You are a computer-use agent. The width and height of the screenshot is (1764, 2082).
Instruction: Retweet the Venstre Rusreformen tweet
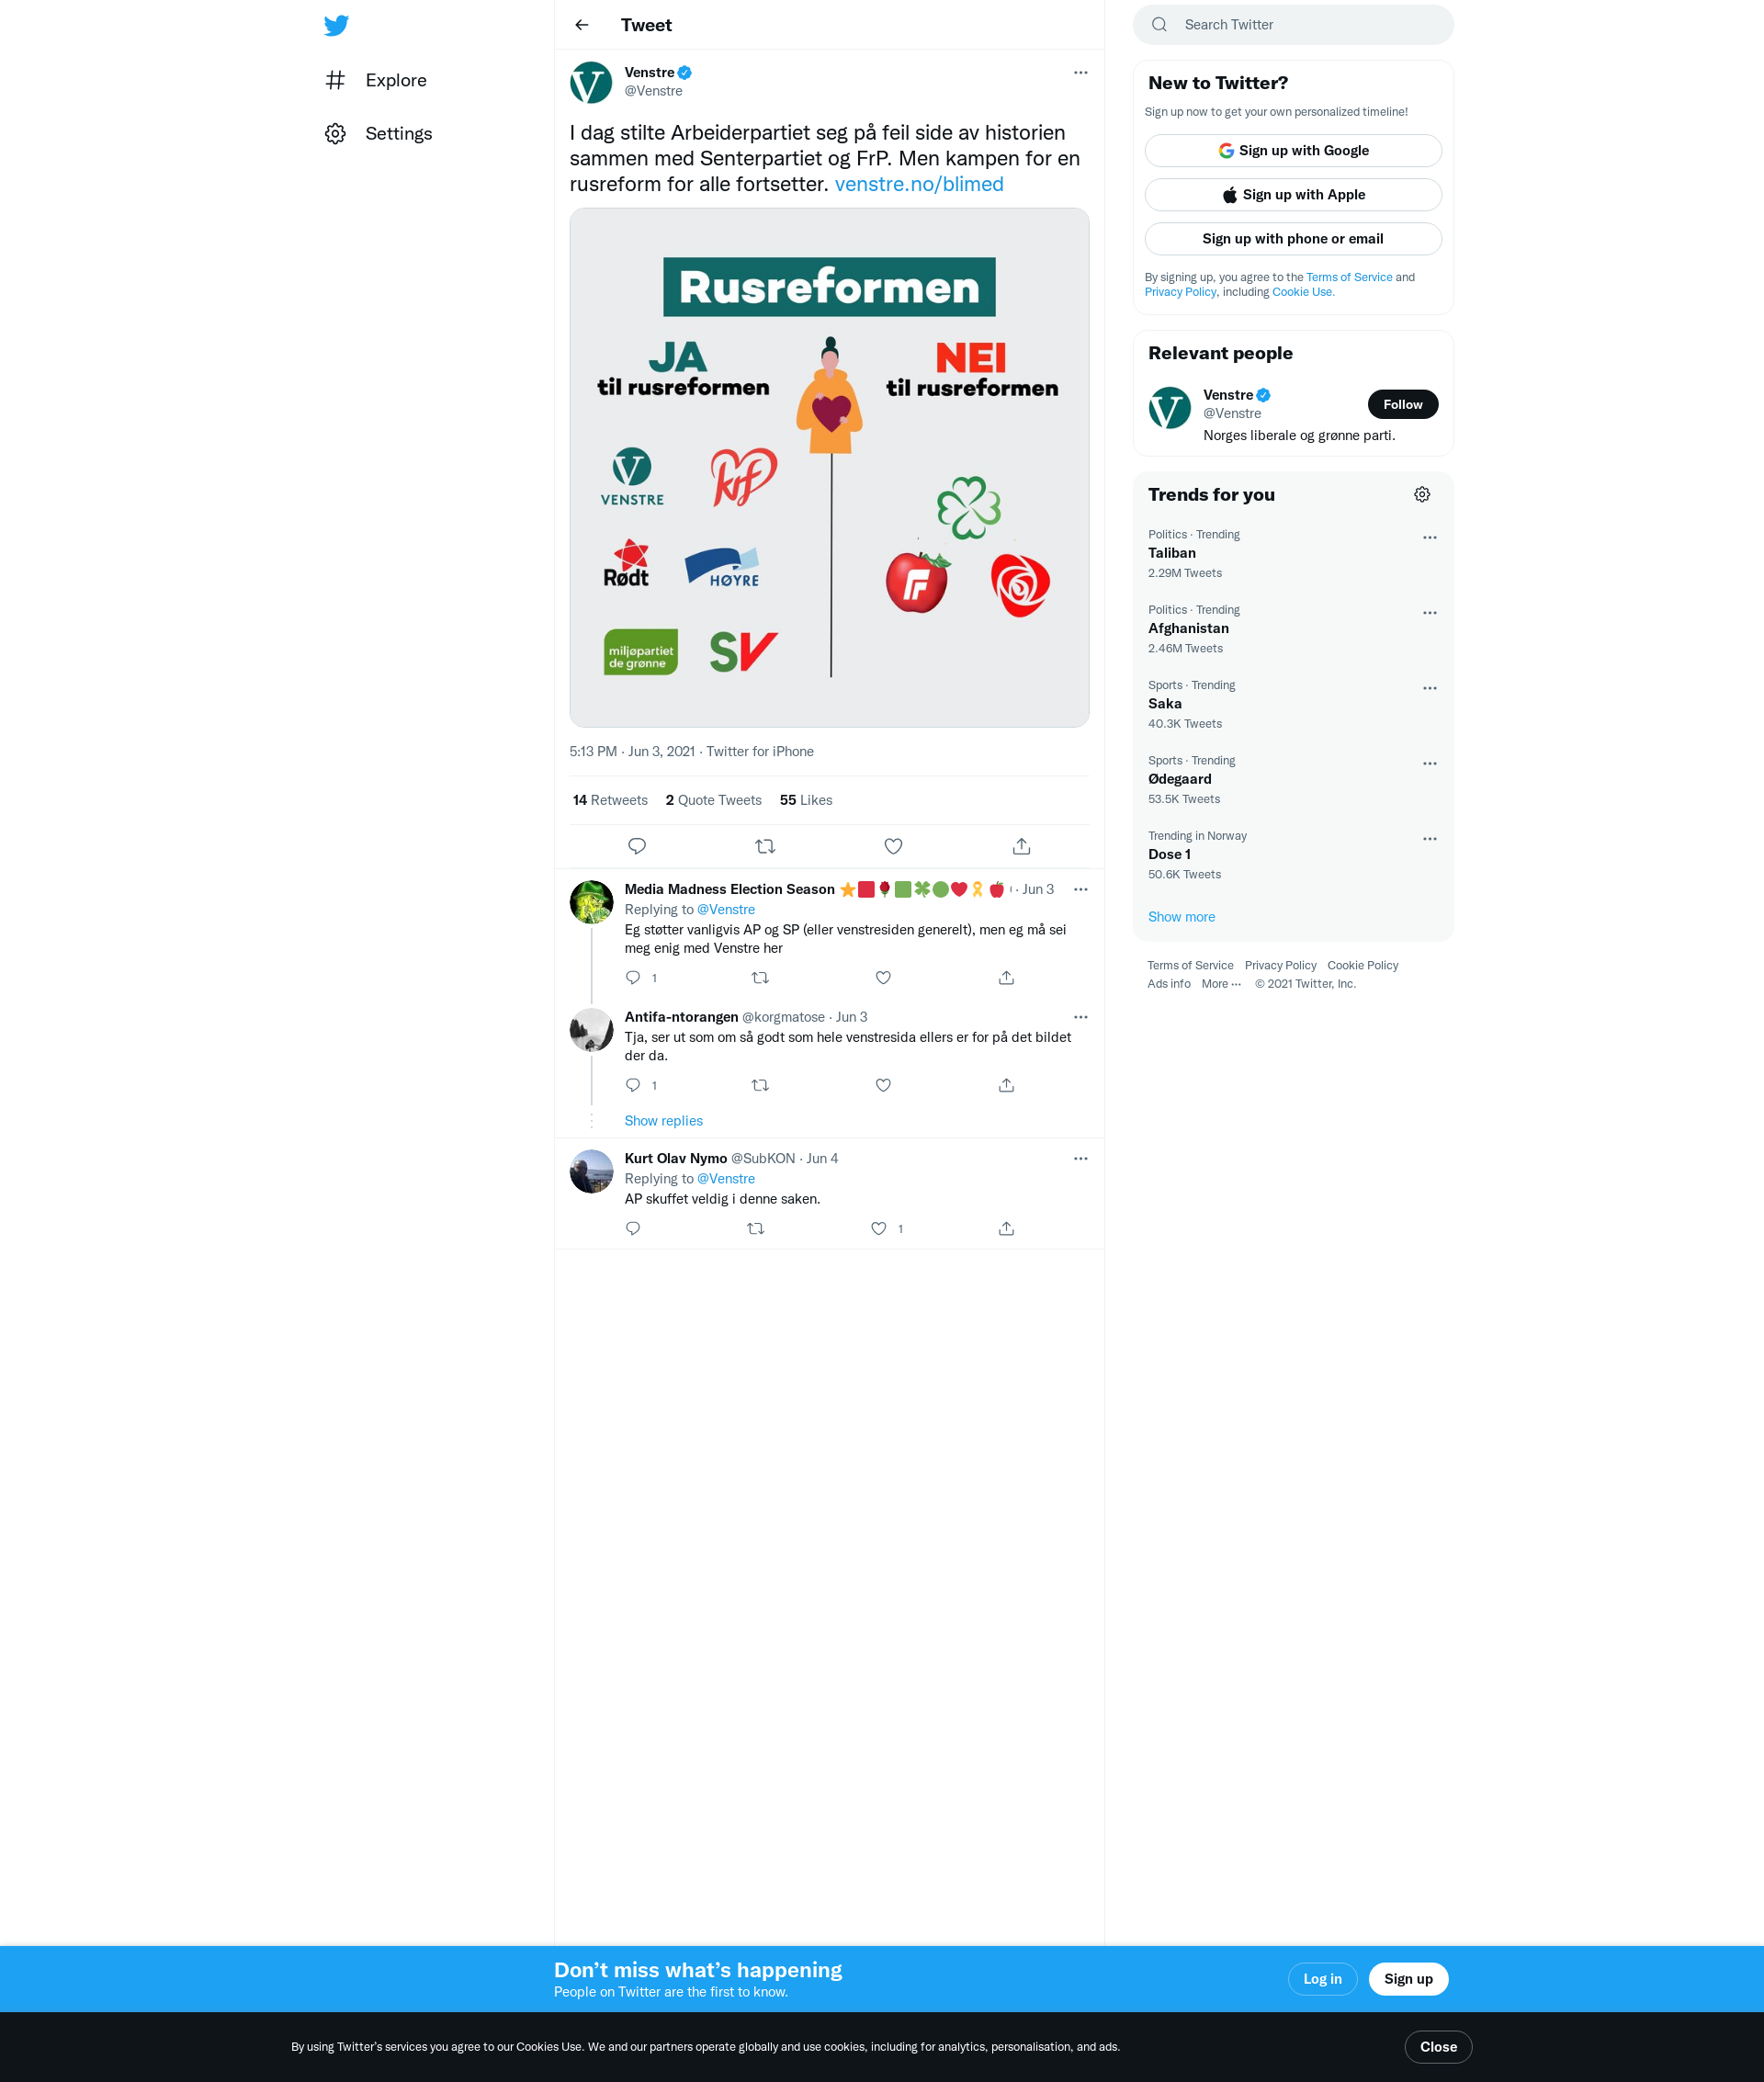coord(765,846)
